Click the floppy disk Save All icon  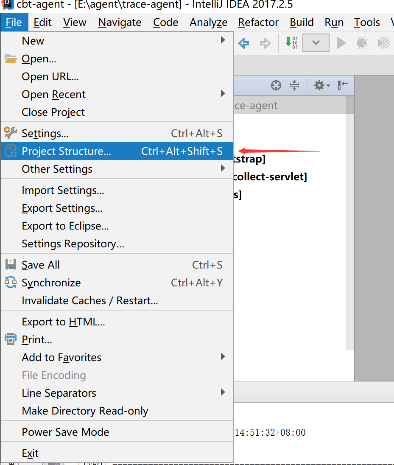[x=11, y=264]
